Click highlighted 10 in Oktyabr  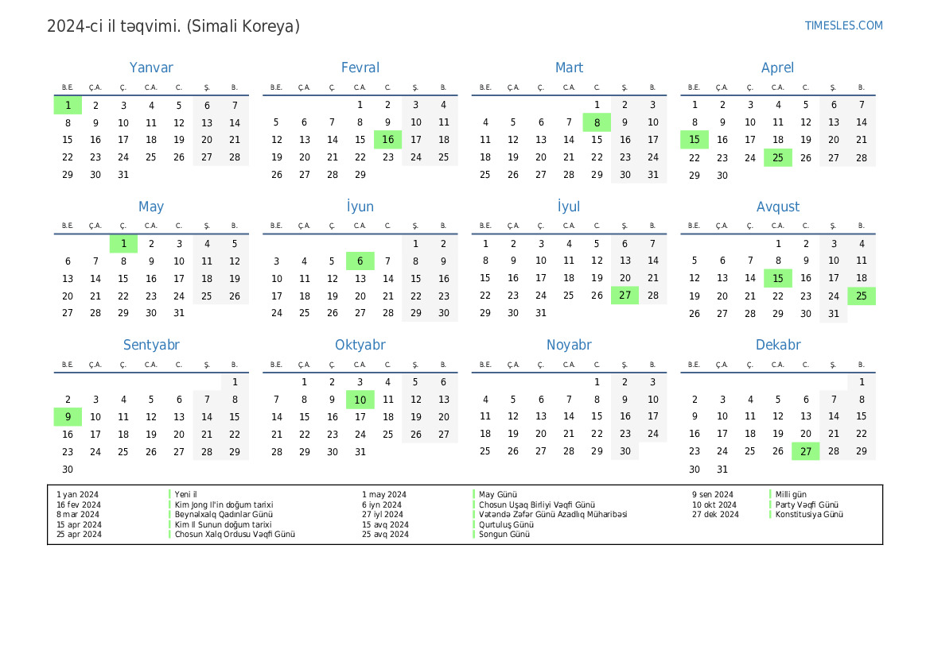pos(360,400)
